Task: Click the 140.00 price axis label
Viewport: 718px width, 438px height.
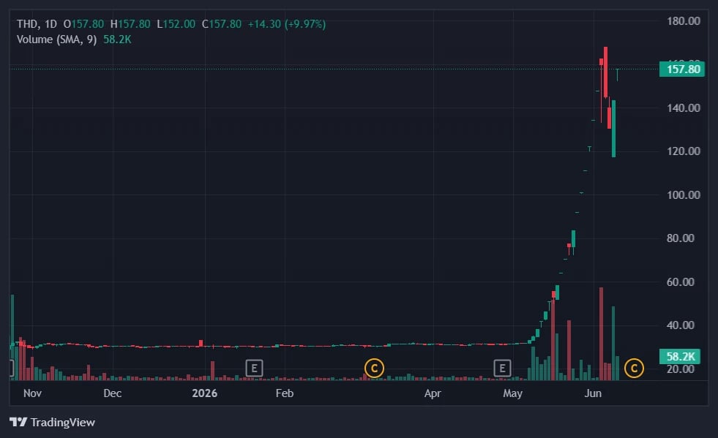Action: click(683, 108)
